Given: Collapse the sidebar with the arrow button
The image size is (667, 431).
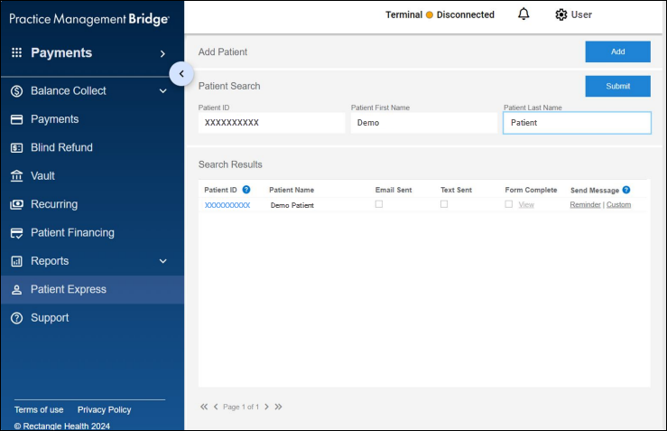Looking at the screenshot, I should [181, 74].
